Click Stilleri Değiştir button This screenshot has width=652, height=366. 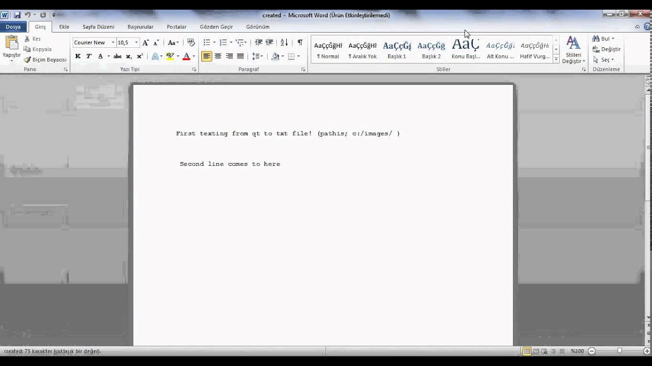click(574, 50)
